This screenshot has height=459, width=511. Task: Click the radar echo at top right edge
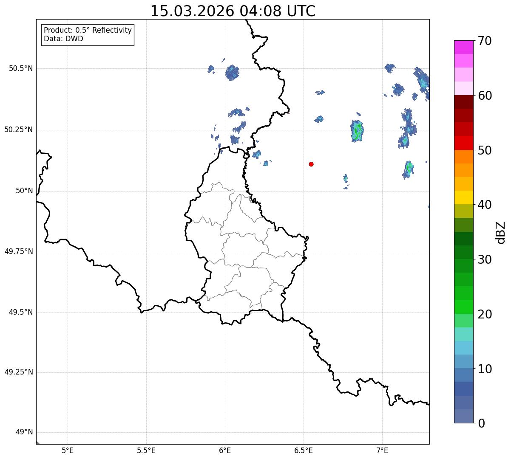[422, 82]
